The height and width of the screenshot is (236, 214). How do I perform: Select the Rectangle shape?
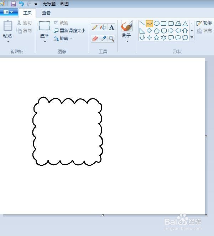[x=164, y=24]
